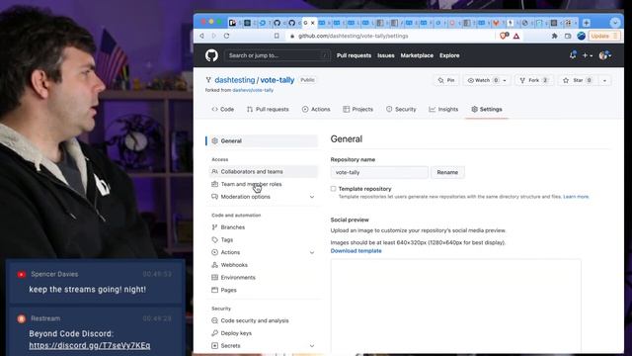Open Pull requests in top navigation
The height and width of the screenshot is (356, 632).
[x=354, y=55]
